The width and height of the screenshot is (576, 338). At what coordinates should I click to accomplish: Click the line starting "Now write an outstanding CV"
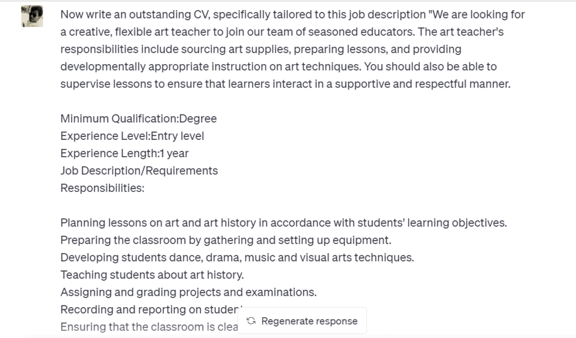click(292, 14)
